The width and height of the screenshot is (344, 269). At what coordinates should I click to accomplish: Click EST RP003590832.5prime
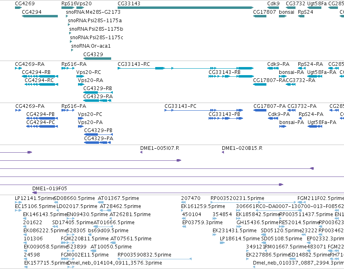[x=155, y=259]
